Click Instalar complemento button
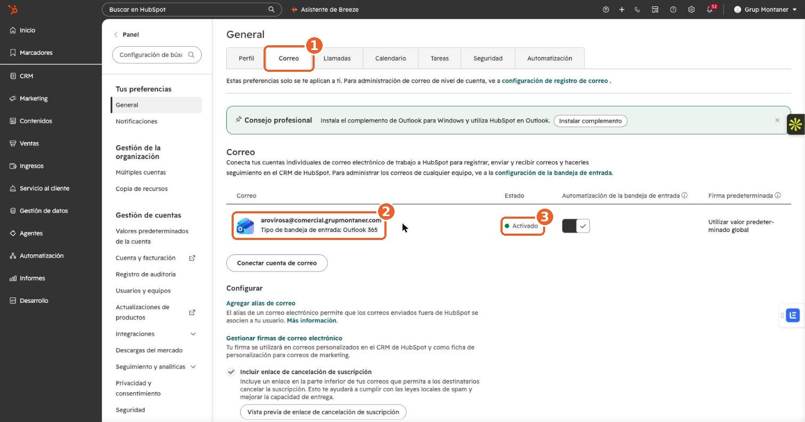805x422 pixels. (x=590, y=121)
